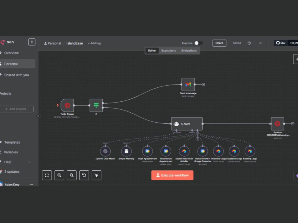Image resolution: width=298 pixels, height=223 pixels.
Task: Click the Saved status text
Action: point(237,43)
